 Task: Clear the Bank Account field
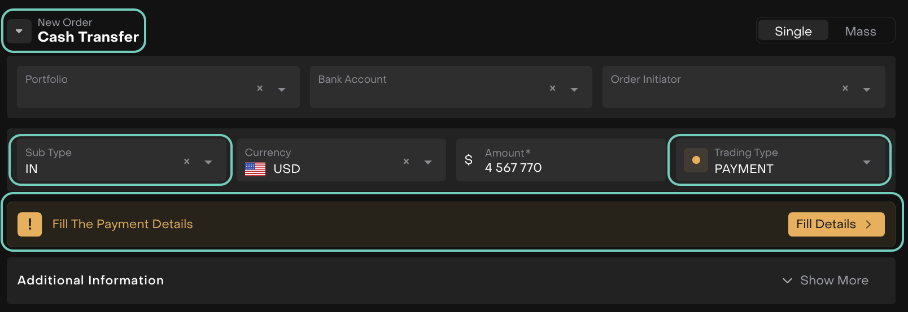tap(552, 88)
